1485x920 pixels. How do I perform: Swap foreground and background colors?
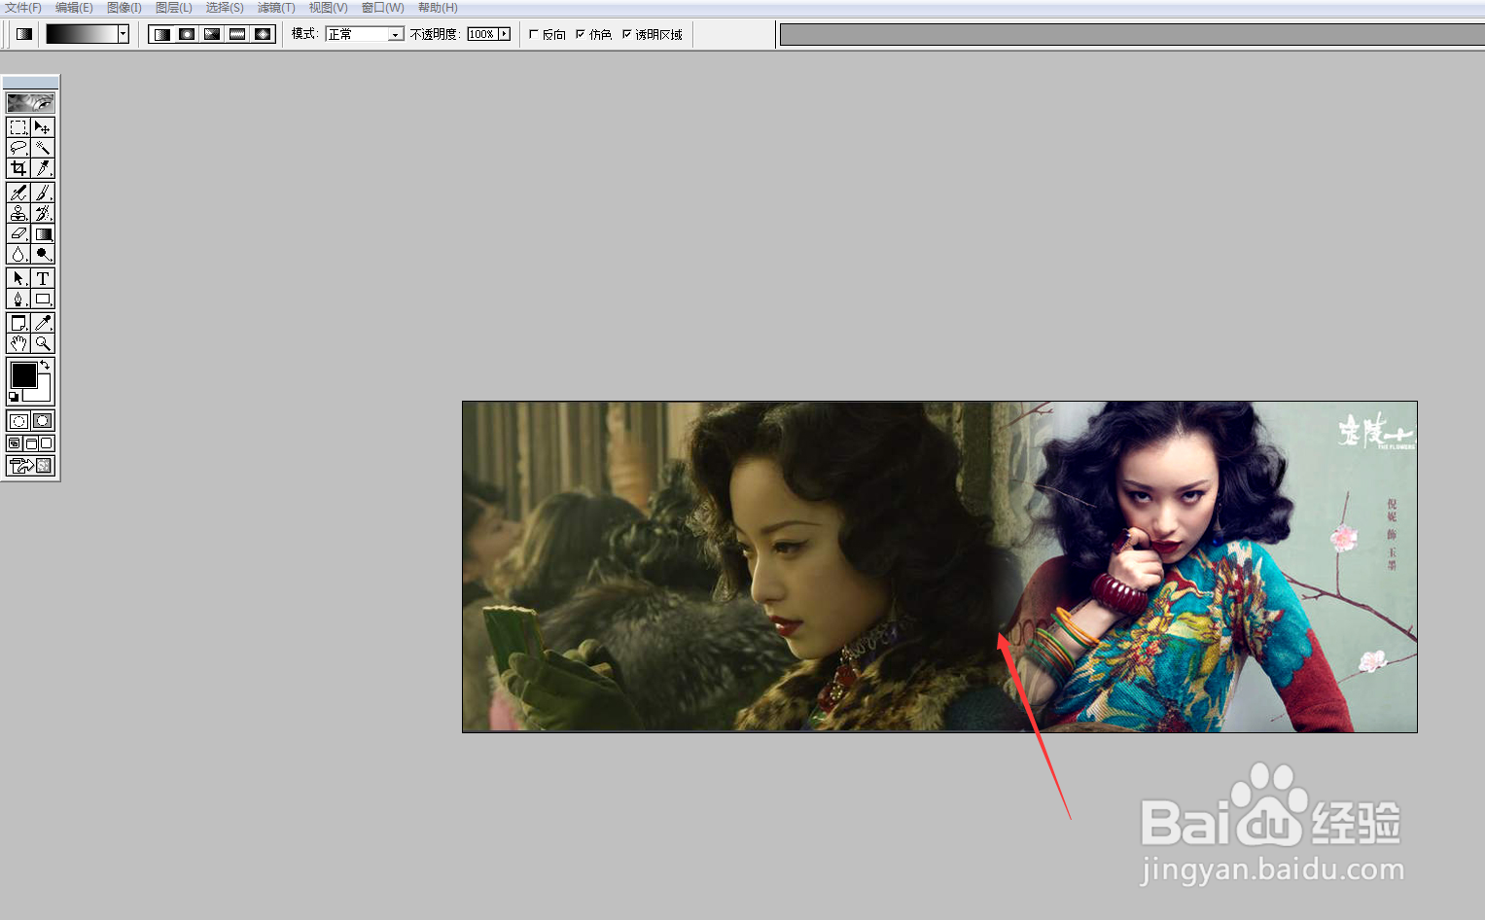point(45,366)
